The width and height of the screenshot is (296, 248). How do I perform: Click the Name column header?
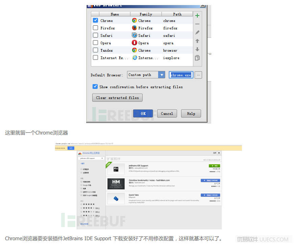coord(115,14)
